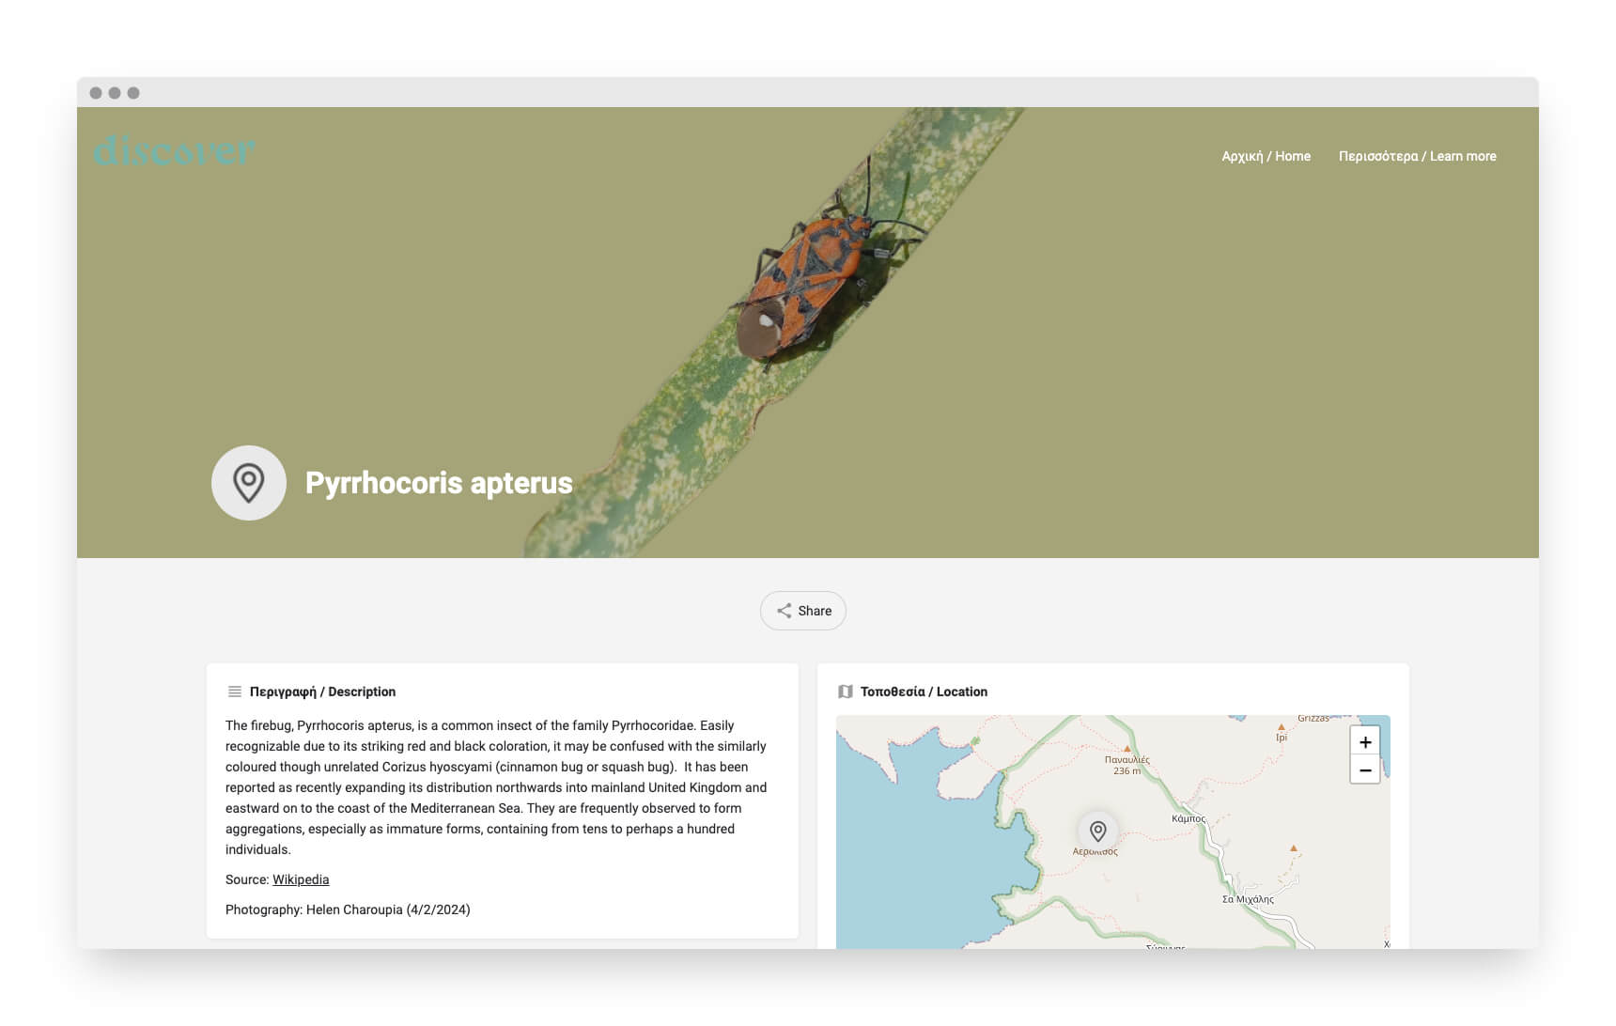The image size is (1616, 1026).
Task: Click the Photography: Helen Charoupia credit line
Action: (x=348, y=909)
